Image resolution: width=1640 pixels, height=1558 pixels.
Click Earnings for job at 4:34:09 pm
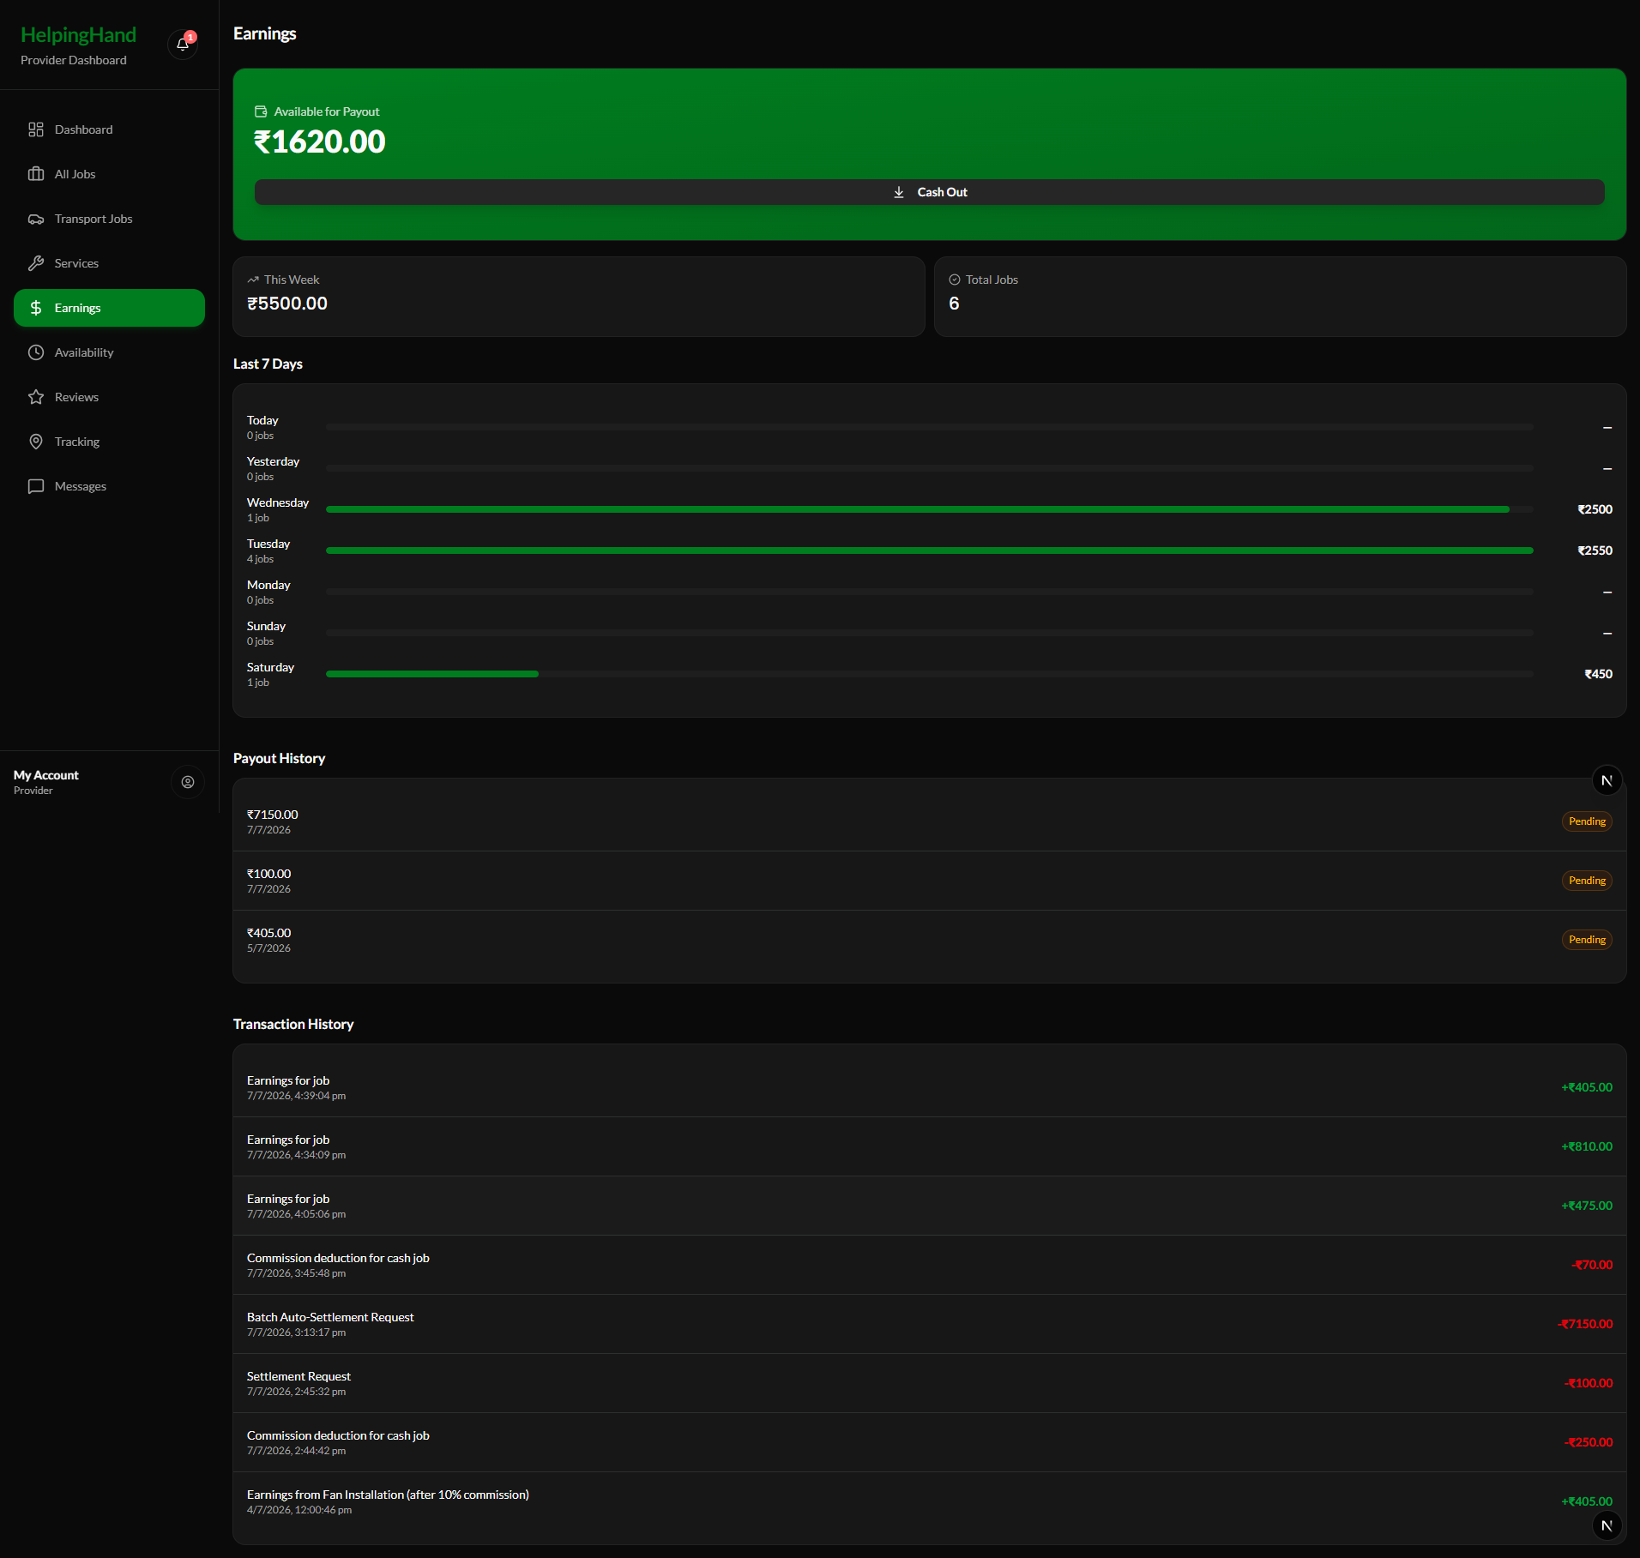coord(929,1146)
